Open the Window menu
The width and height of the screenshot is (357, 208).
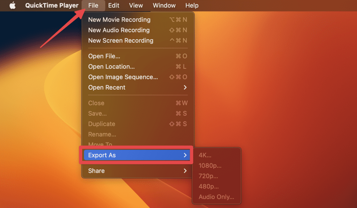(164, 5)
